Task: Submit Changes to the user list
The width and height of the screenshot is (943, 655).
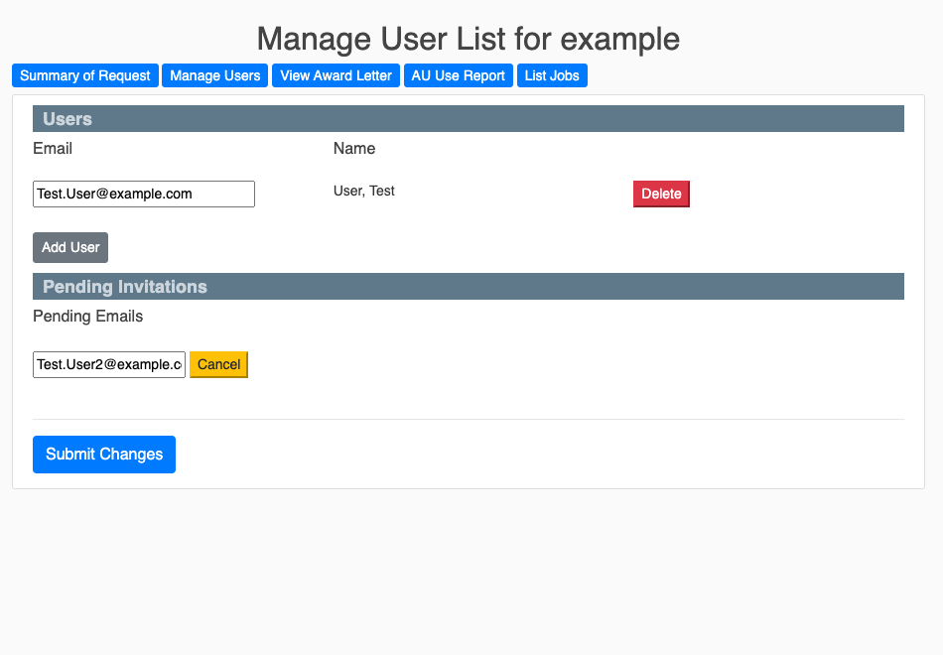Action: click(104, 455)
